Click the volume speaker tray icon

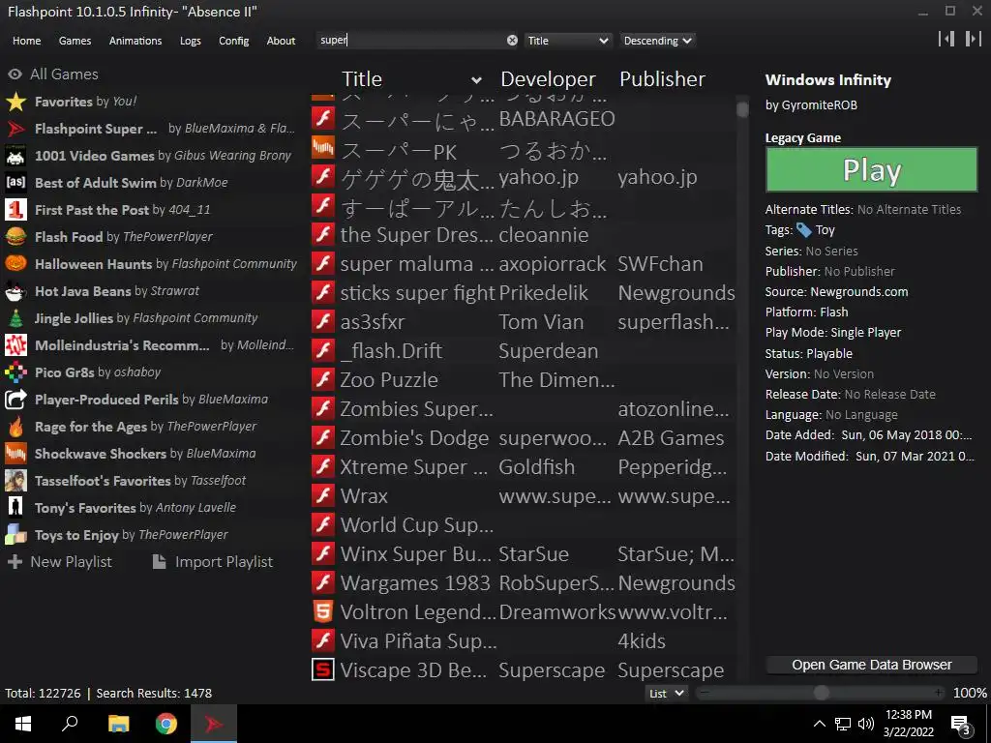point(866,724)
